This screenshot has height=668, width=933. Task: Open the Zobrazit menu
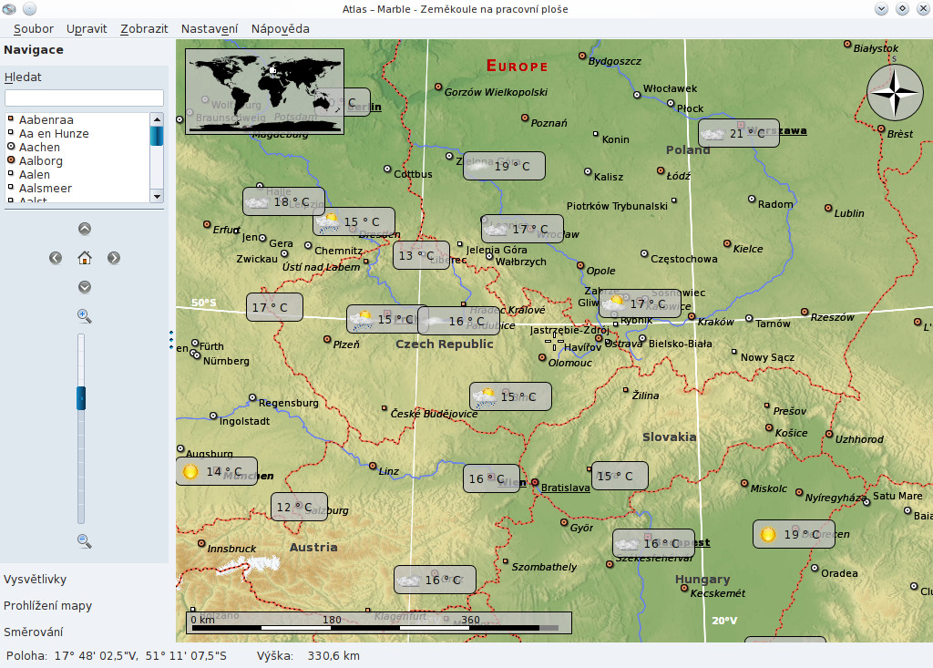click(144, 28)
